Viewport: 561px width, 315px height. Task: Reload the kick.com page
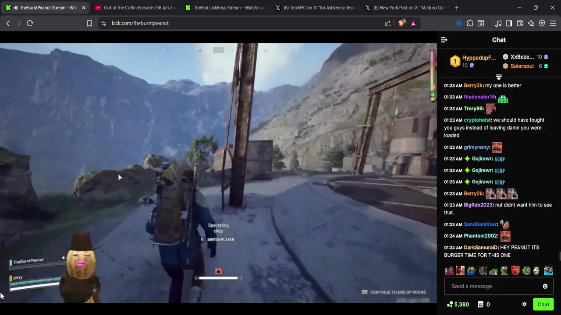[30, 23]
